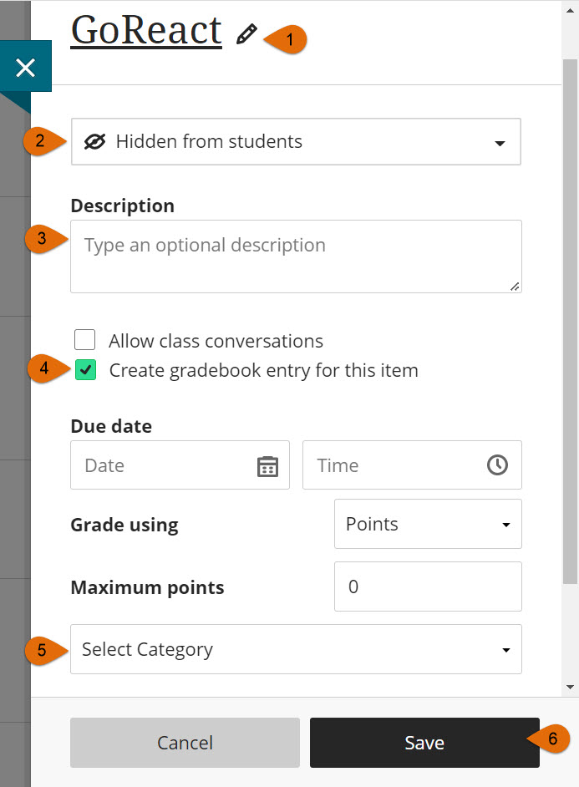Enable Allow class conversations checkbox
Image resolution: width=579 pixels, height=787 pixels.
(84, 340)
